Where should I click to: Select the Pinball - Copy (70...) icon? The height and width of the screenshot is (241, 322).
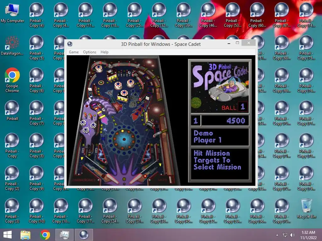pos(282,113)
